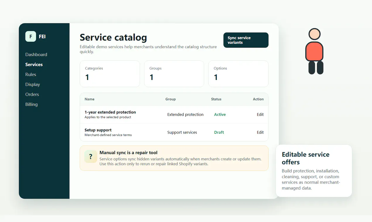Click the Sync service variants button
Image resolution: width=372 pixels, height=222 pixels.
pos(246,40)
